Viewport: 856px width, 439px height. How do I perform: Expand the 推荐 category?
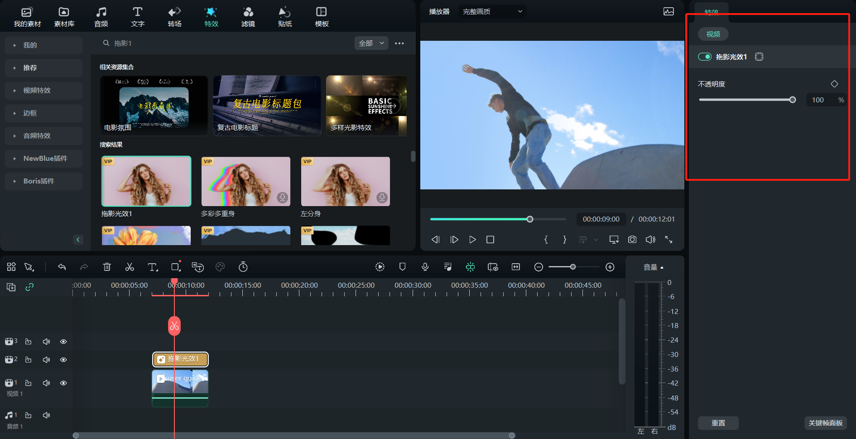tap(43, 68)
